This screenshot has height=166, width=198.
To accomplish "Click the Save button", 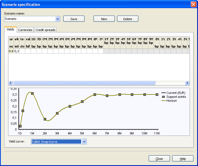I will 74,19.
